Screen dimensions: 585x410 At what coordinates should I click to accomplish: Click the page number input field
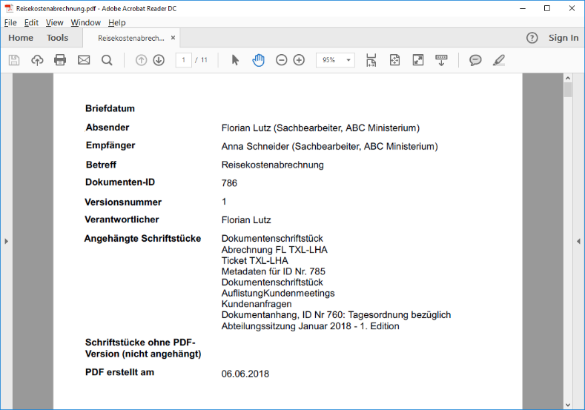click(x=183, y=60)
